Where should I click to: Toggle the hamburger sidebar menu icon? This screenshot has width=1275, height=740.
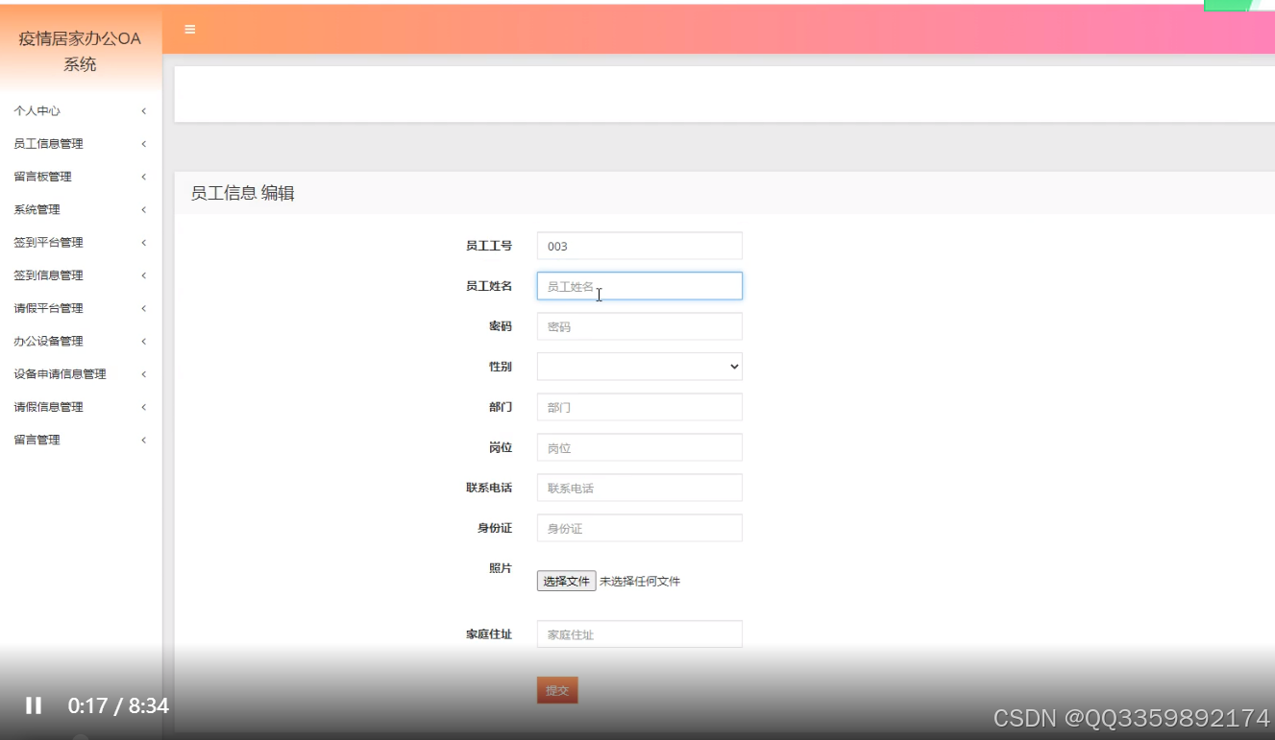point(189,30)
